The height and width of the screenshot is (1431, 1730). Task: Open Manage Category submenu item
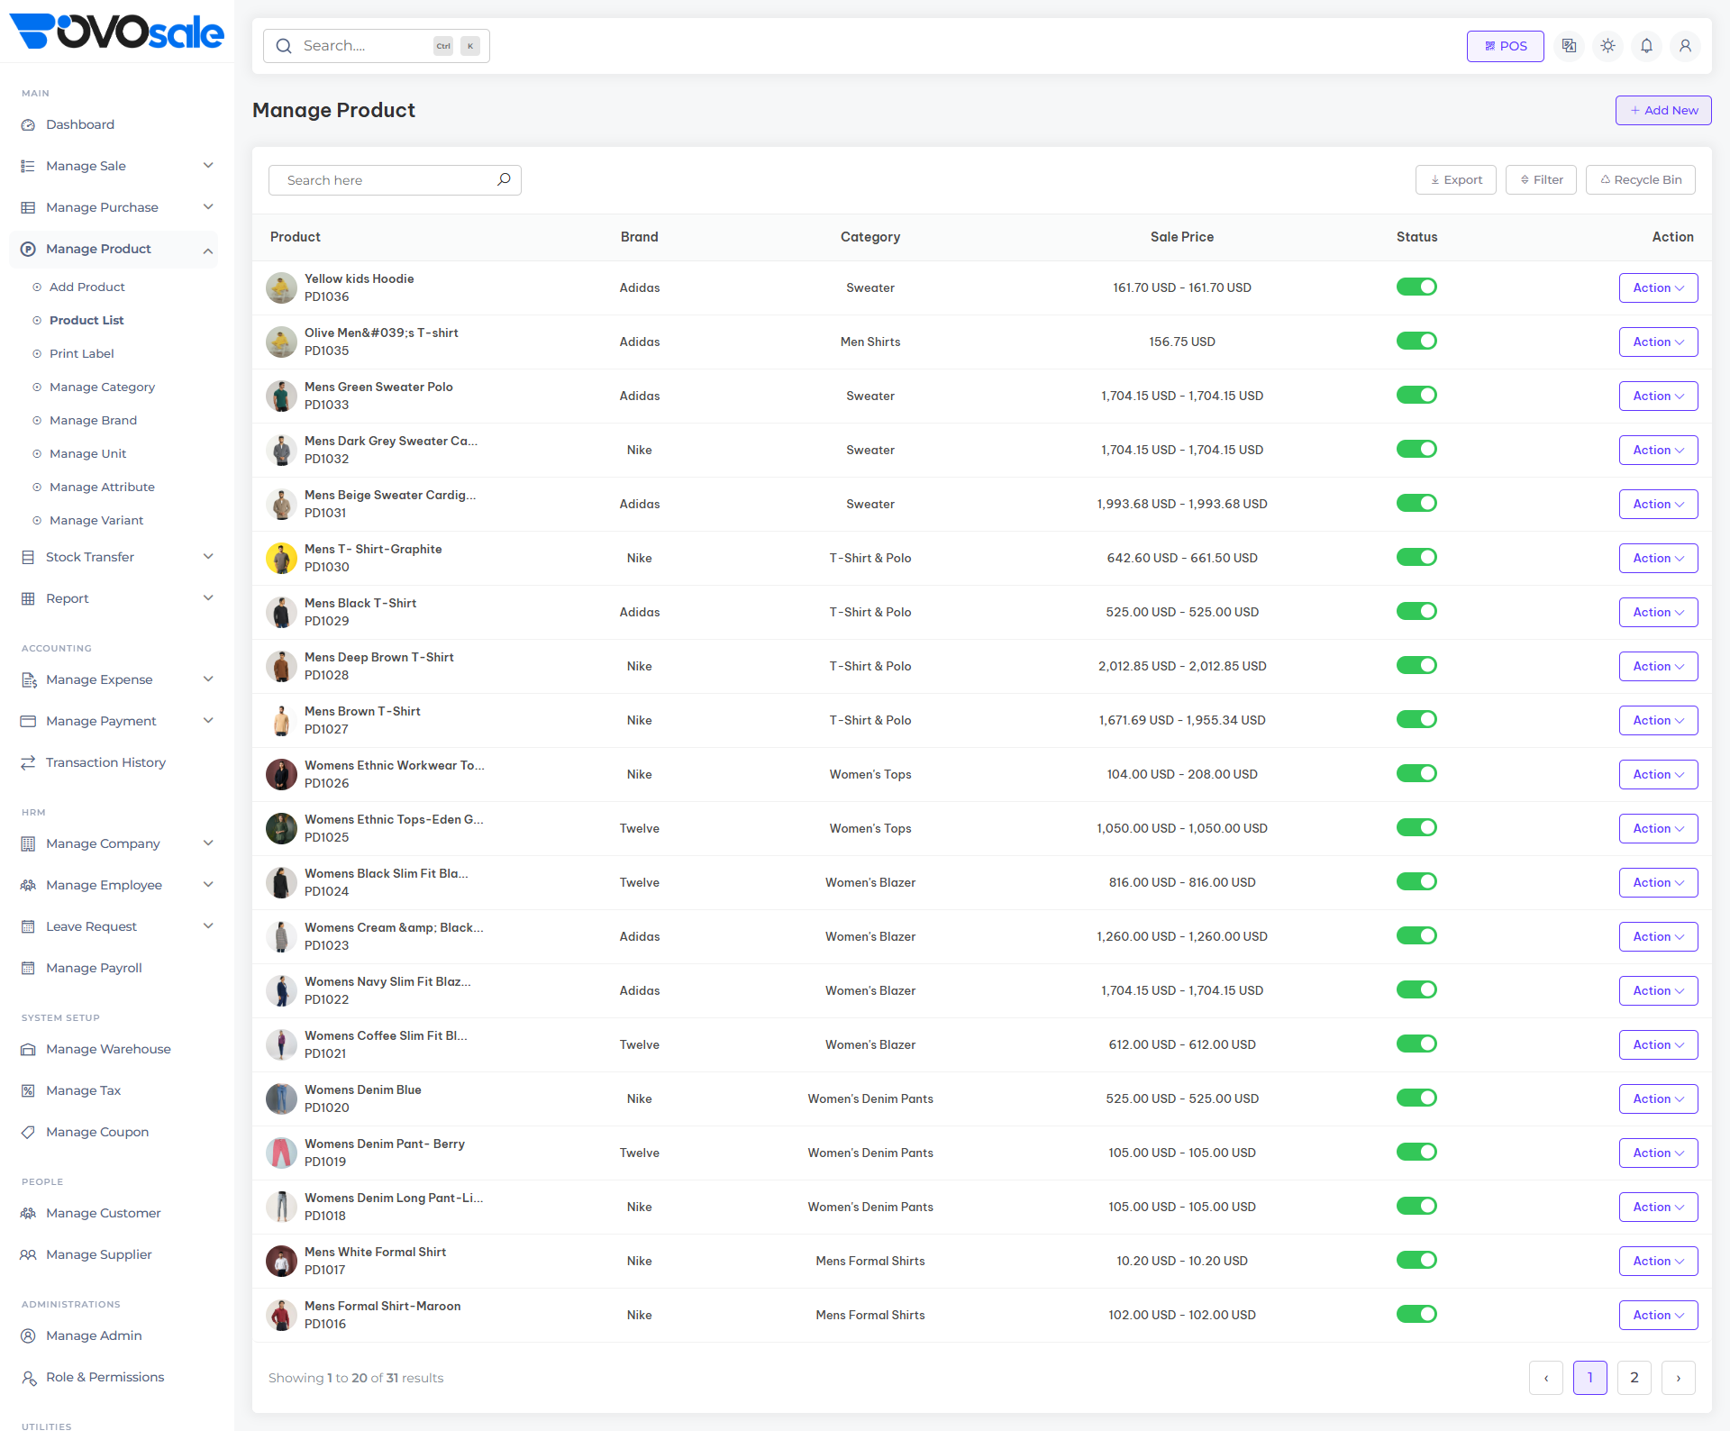point(102,387)
